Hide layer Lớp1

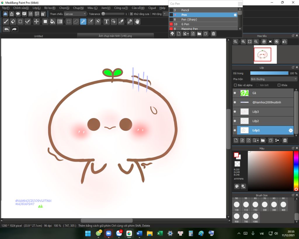pyautogui.click(x=235, y=130)
